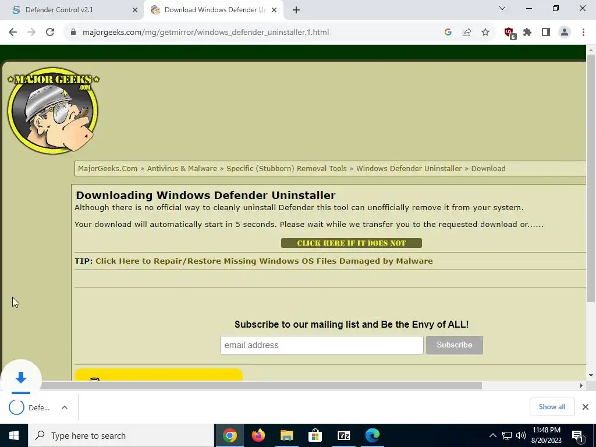Image resolution: width=596 pixels, height=447 pixels.
Task: Open the notification center icon
Action: (x=578, y=435)
